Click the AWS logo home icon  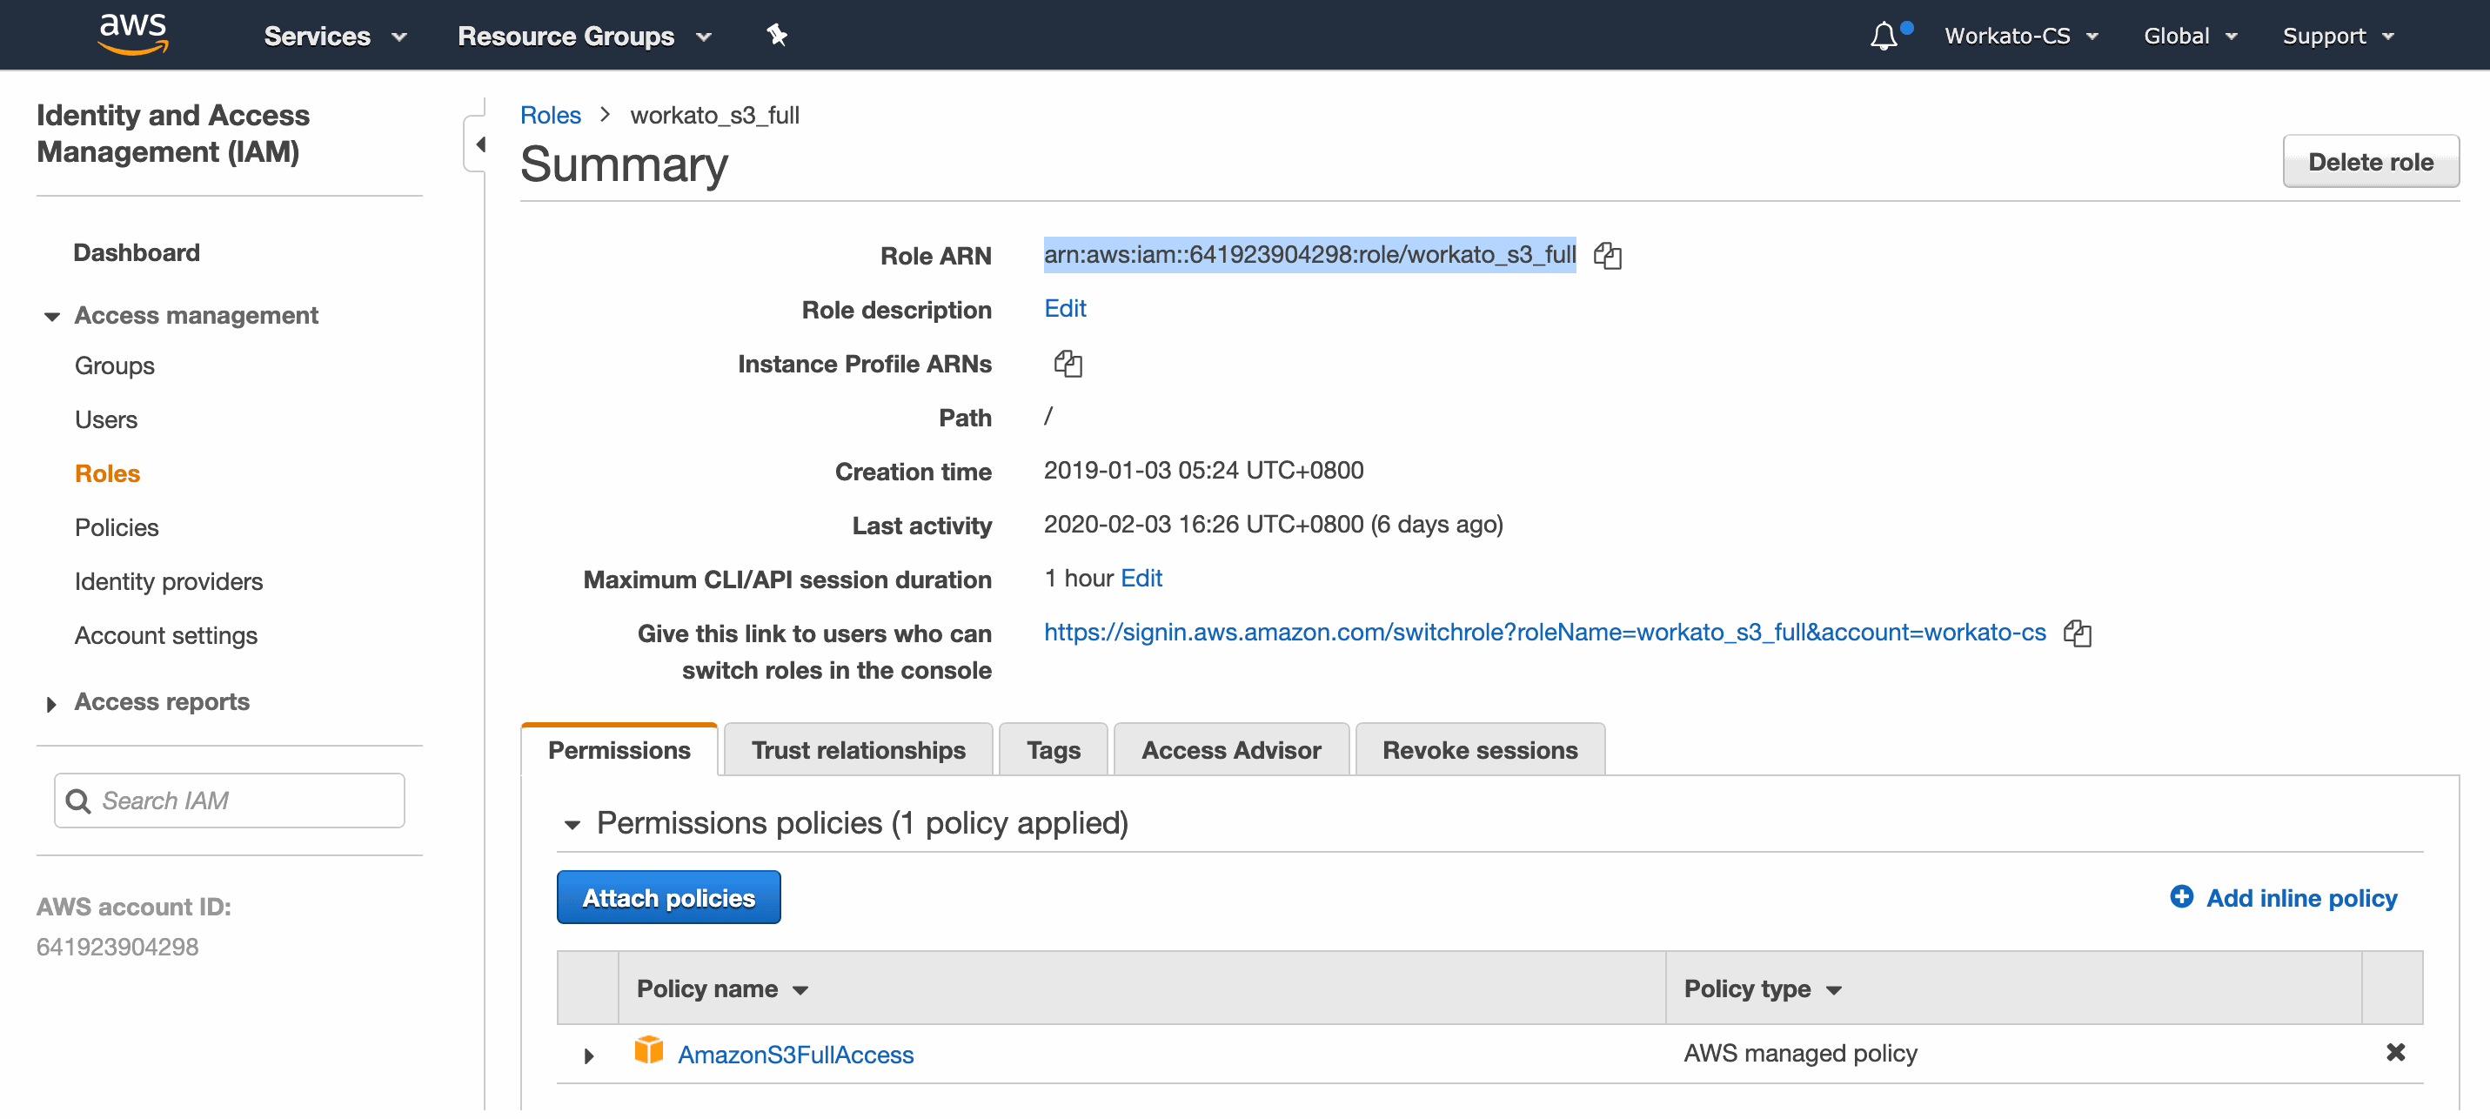click(x=132, y=34)
